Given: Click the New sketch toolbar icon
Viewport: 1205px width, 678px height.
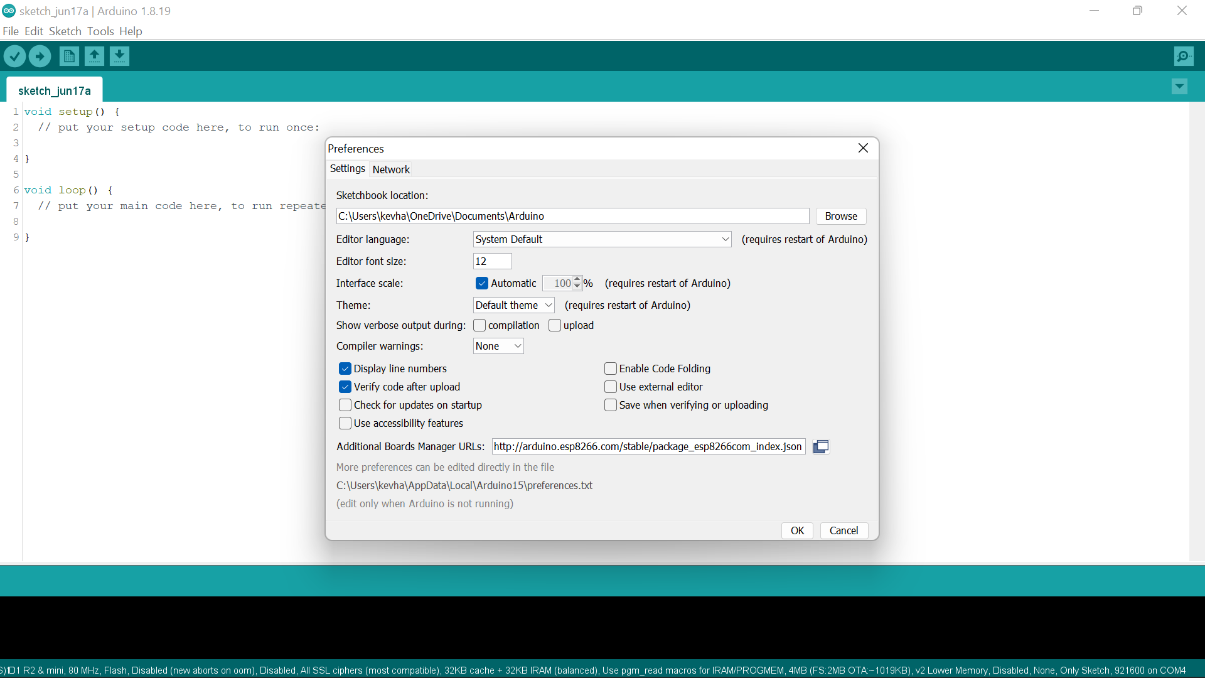Looking at the screenshot, I should 69,56.
